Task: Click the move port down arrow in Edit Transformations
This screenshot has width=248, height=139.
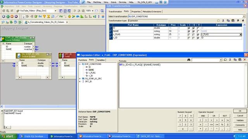Action: coord(243,20)
